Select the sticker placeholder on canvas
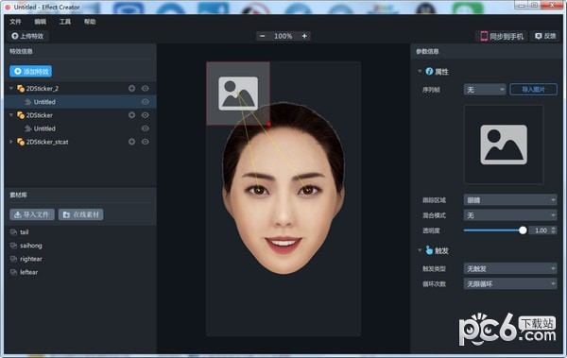This screenshot has height=358, width=567. pos(238,94)
